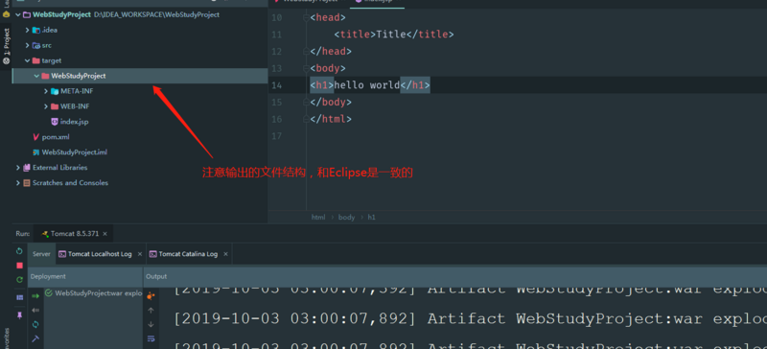The image size is (767, 349).
Task: Toggle soft-wrap in the Output console
Action: (151, 338)
